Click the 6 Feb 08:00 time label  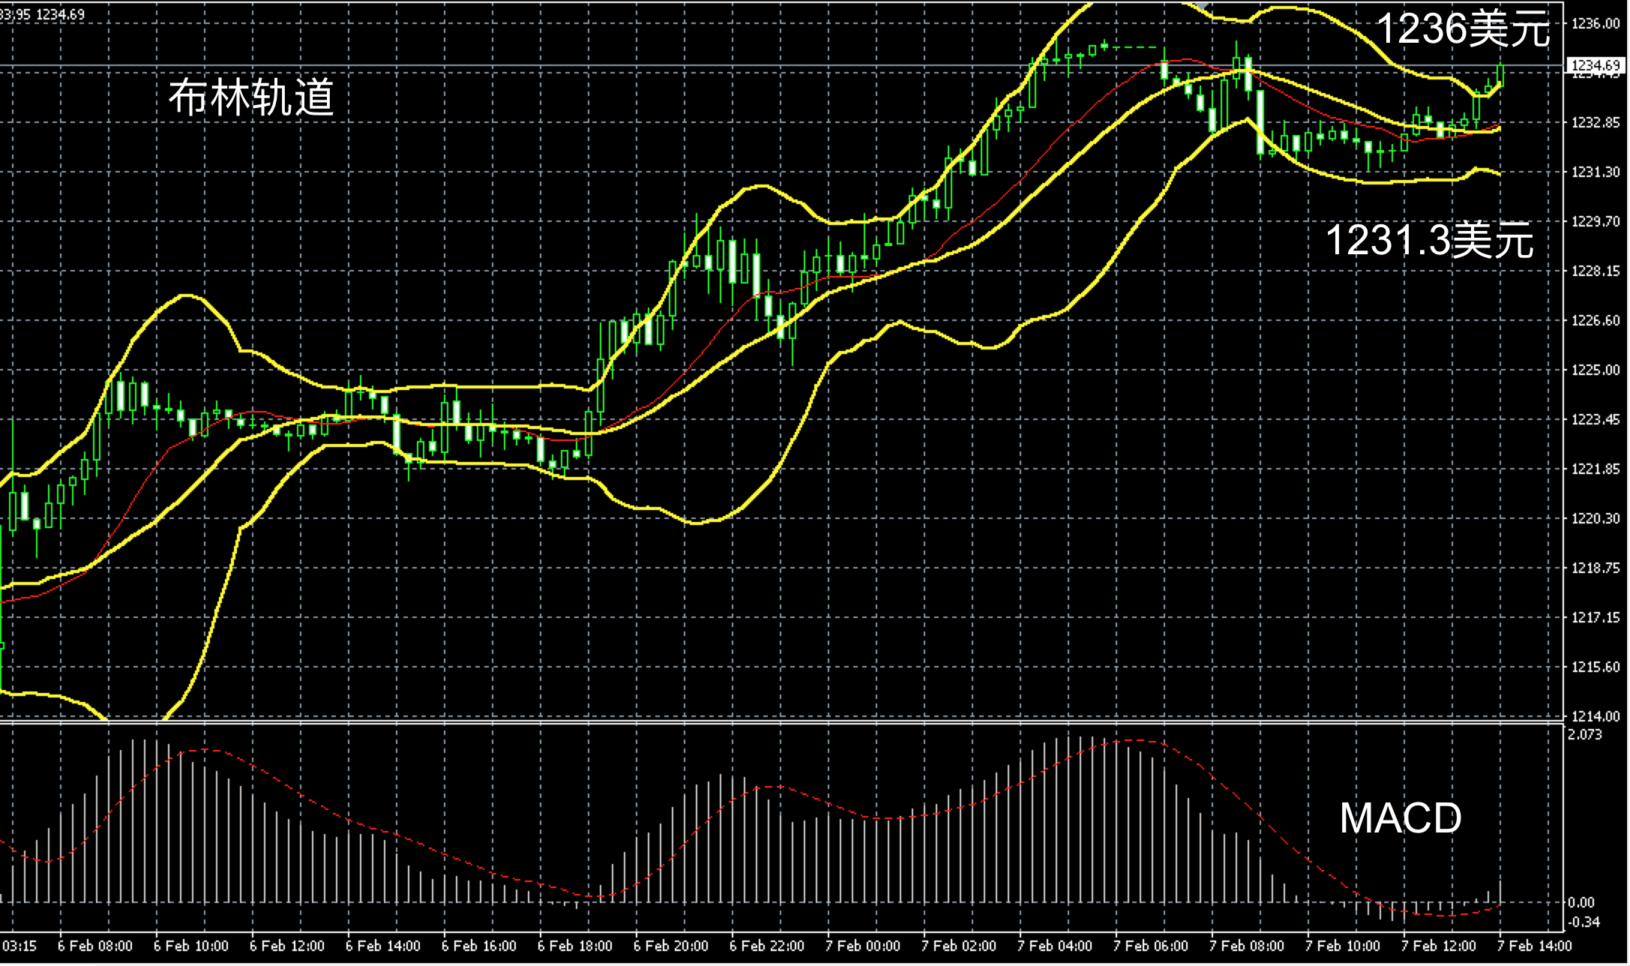[x=95, y=946]
